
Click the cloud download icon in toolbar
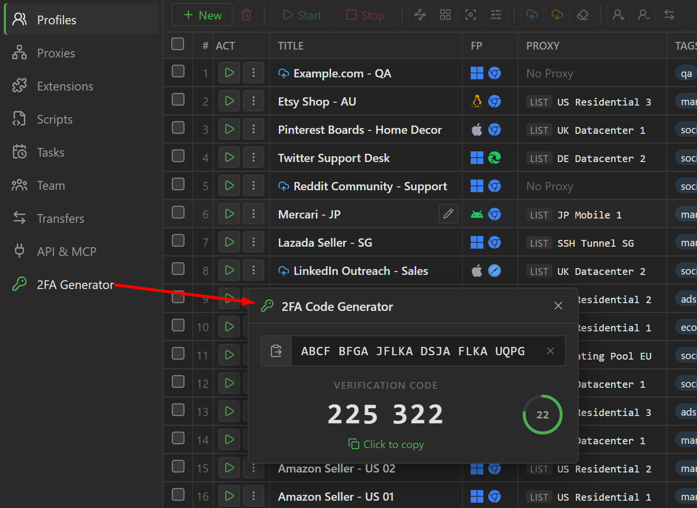557,15
